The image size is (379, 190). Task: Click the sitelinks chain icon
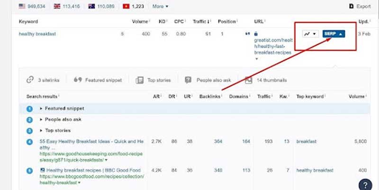30,80
